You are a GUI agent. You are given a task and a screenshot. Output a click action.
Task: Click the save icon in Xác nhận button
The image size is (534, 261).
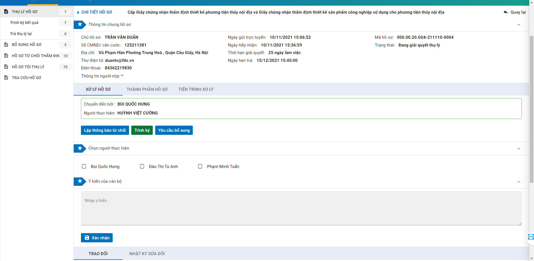click(x=87, y=238)
